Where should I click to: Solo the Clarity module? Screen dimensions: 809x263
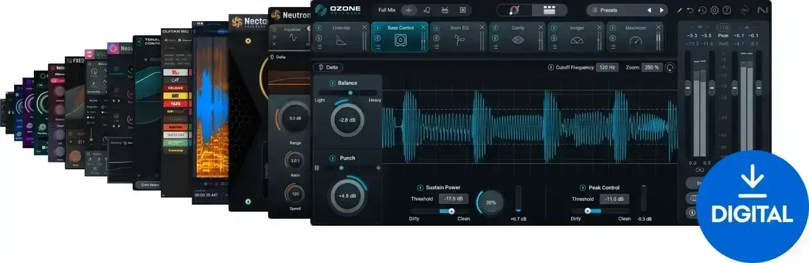point(495,38)
